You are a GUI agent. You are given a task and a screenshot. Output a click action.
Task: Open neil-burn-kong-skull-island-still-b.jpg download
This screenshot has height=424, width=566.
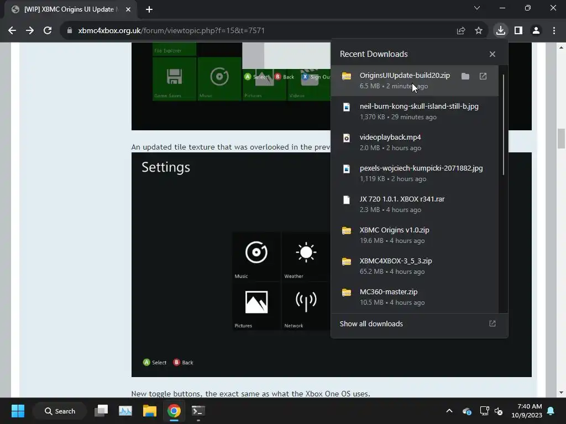(415, 112)
